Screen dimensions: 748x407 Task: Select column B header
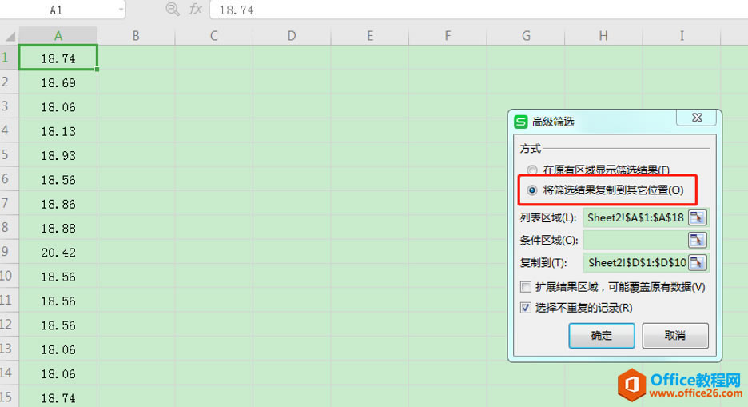pos(136,36)
